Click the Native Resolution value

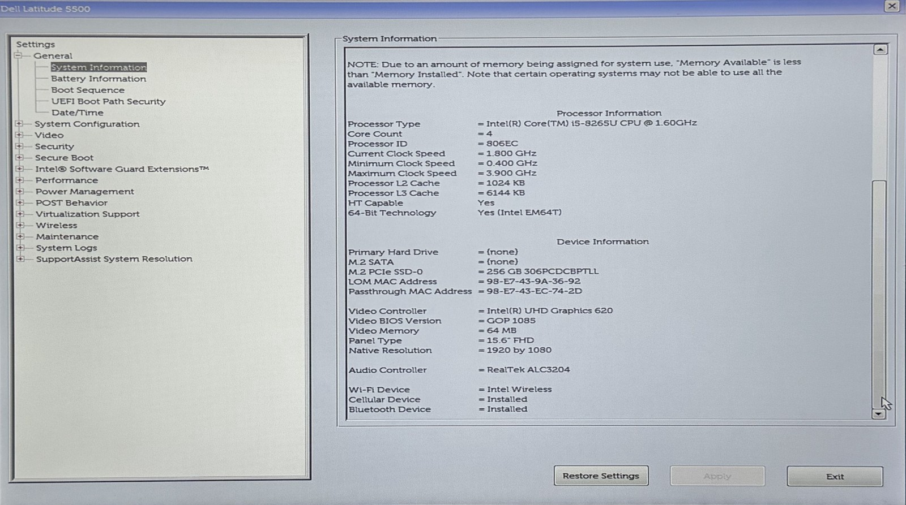point(519,350)
